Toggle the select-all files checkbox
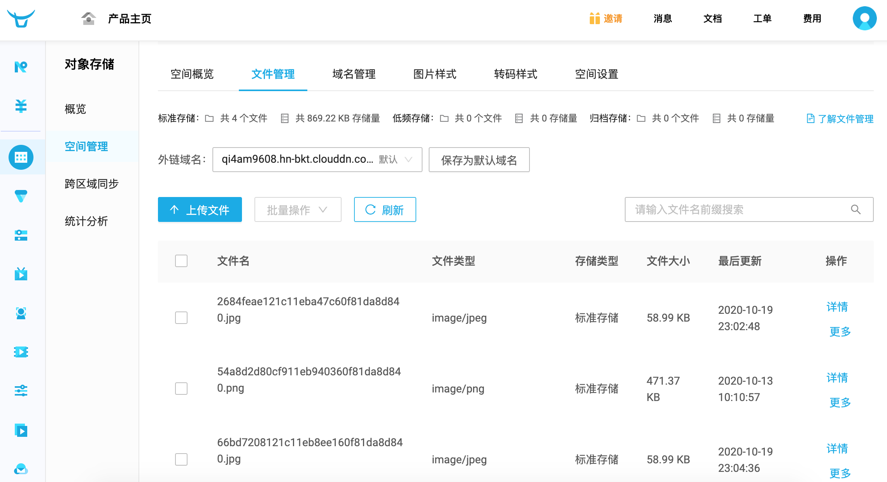 (x=181, y=261)
